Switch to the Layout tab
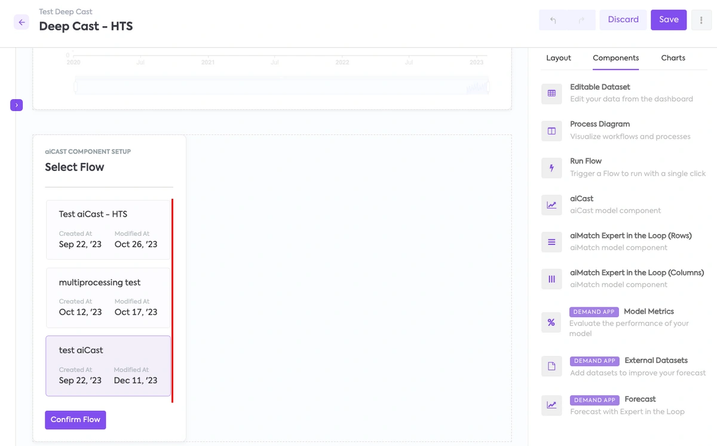717x446 pixels. (x=559, y=58)
